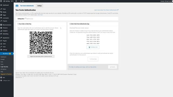Open the Login Security submenu item
Screen dimensions: 173x97
(4, 67)
